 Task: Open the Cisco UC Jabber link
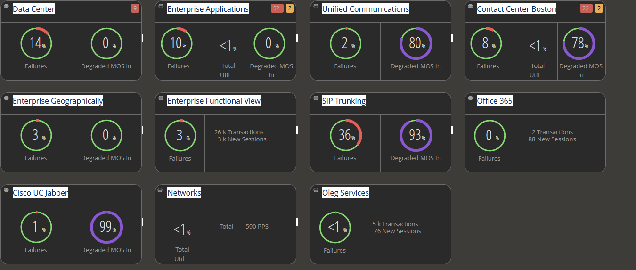pos(40,193)
